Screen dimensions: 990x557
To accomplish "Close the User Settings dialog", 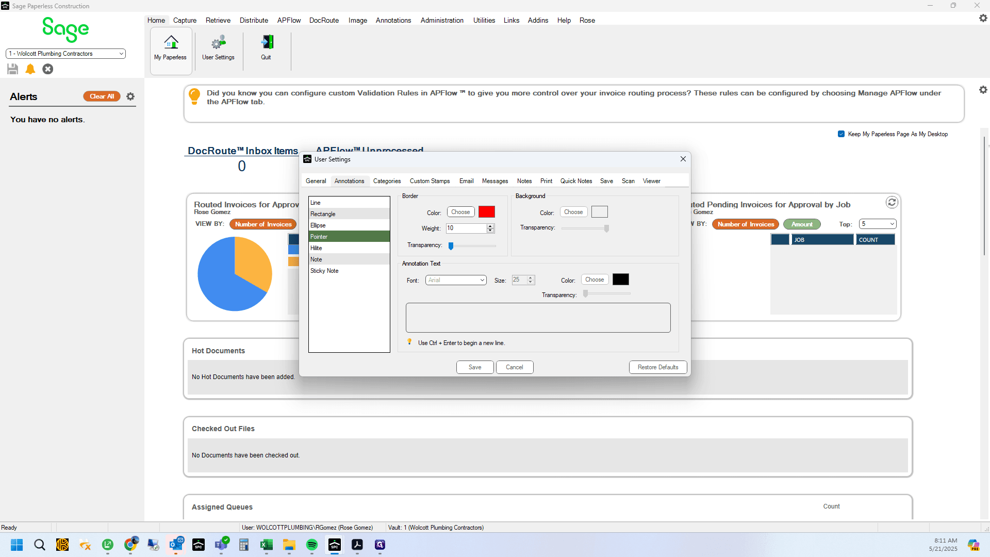I will (x=683, y=159).
